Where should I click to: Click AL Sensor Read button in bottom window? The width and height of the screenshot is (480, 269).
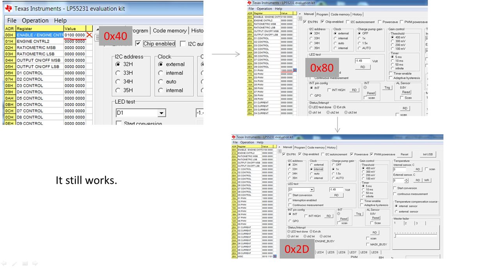[376, 218]
